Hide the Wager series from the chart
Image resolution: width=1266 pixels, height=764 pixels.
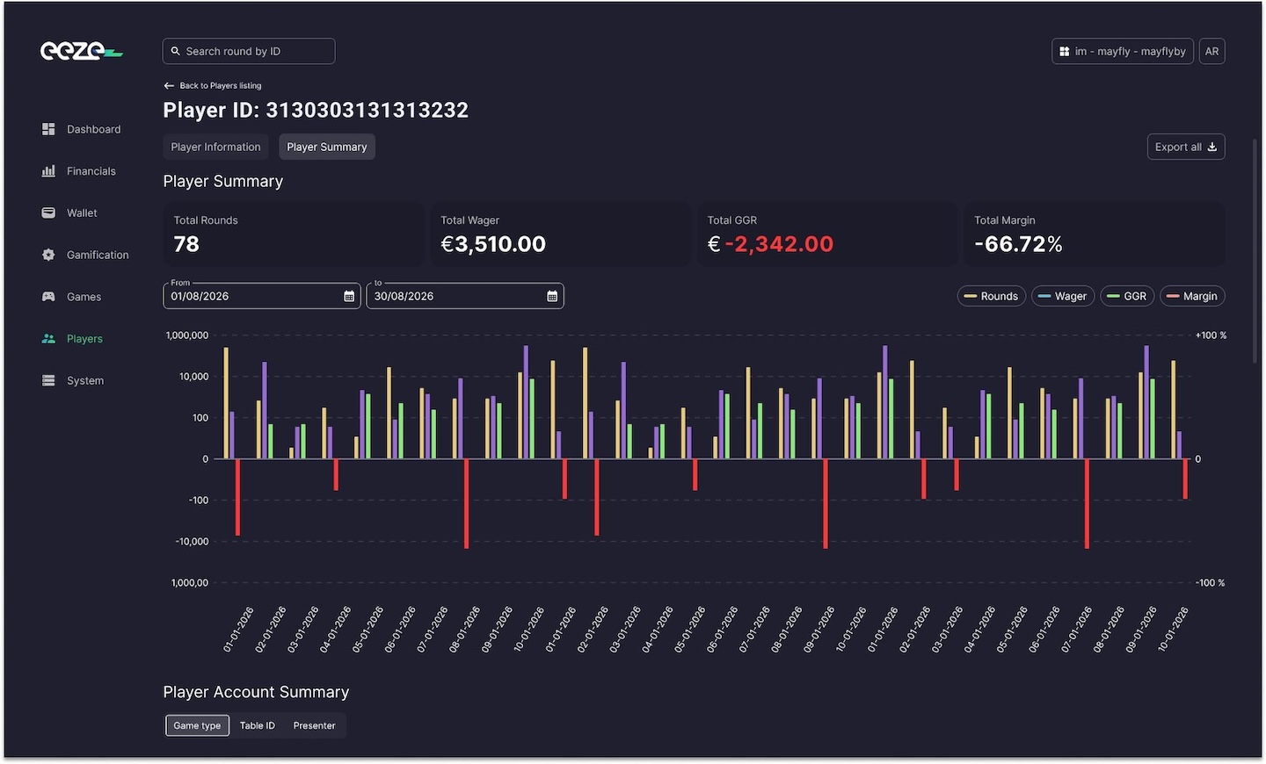(1062, 296)
